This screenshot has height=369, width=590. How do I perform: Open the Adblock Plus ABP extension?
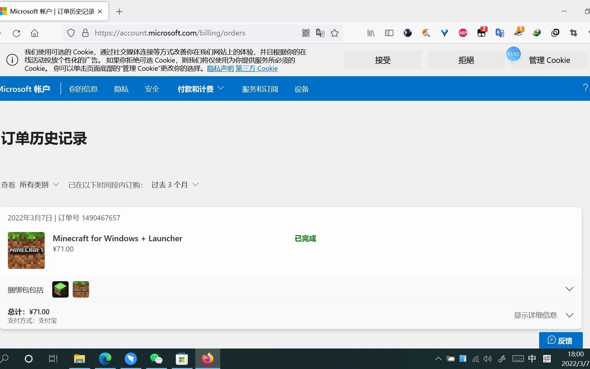tap(463, 33)
